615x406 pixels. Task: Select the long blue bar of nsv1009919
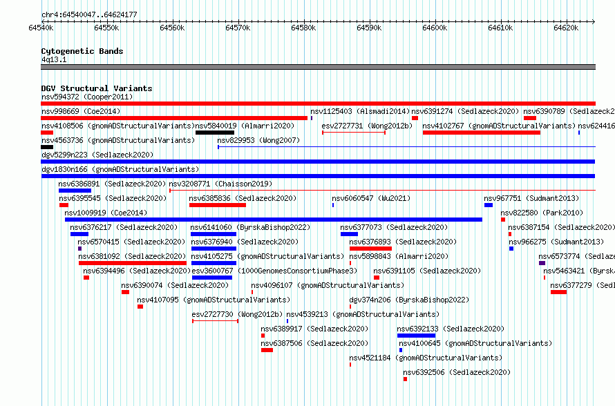pos(274,220)
